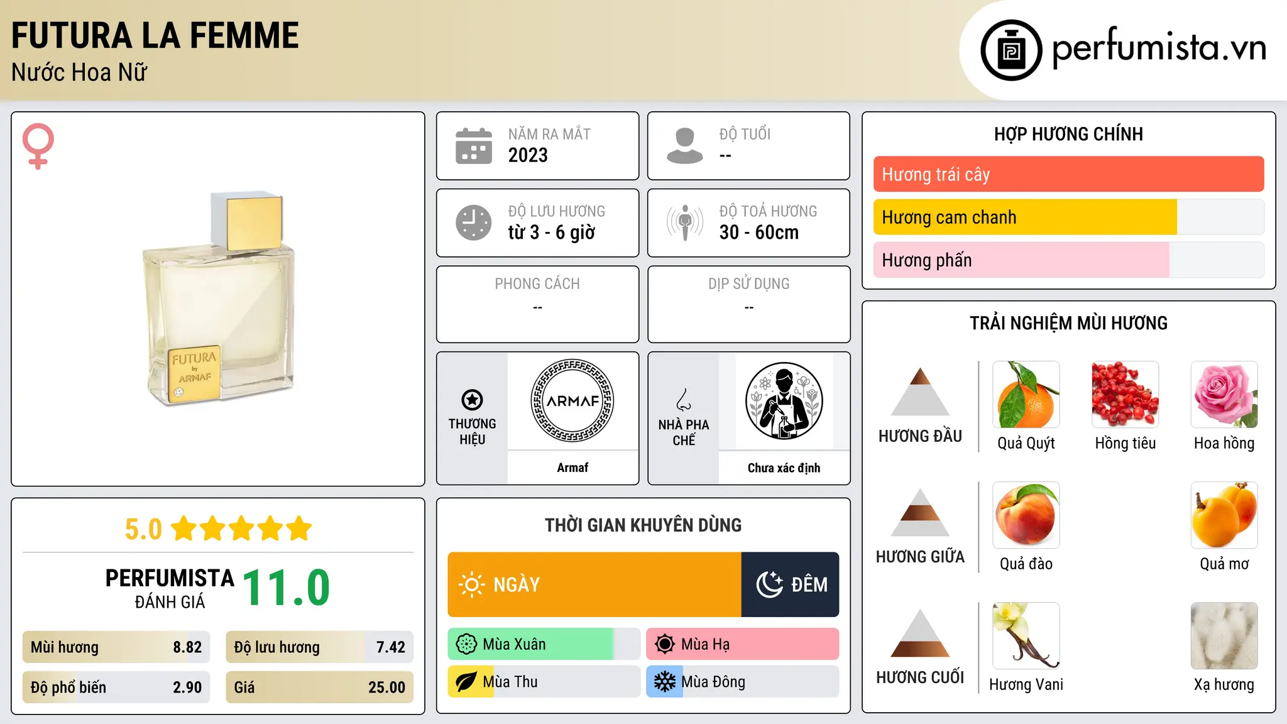Click the middle notes pyramid icon Hương giữa
1287x724 pixels.
point(920,512)
